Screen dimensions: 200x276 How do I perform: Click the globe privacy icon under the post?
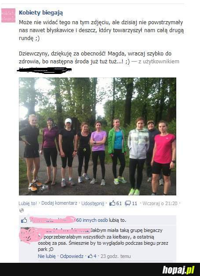(22, 210)
